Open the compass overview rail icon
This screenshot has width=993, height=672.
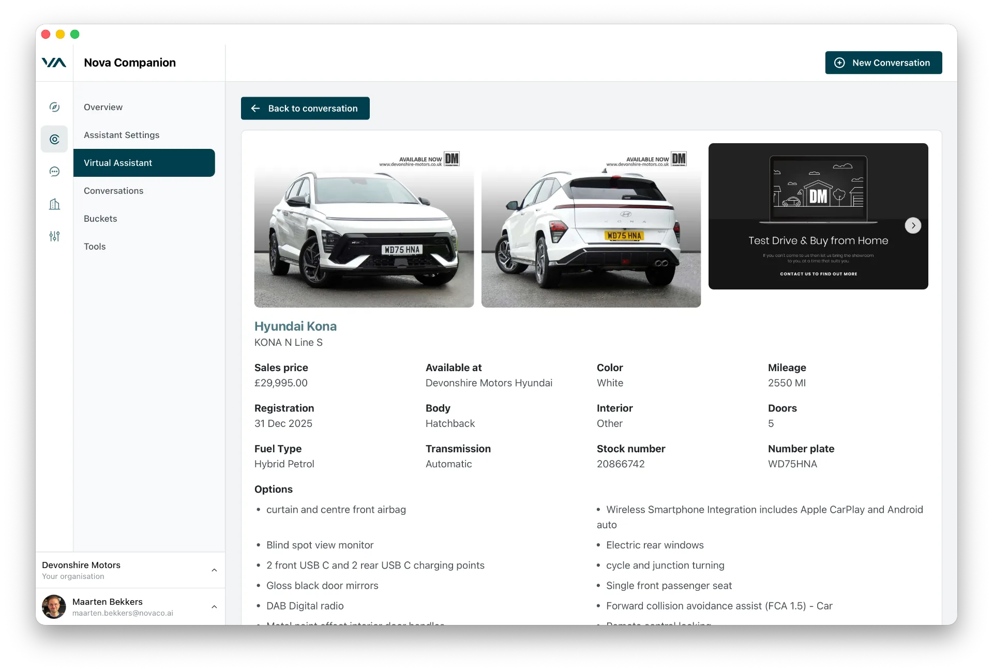point(54,107)
